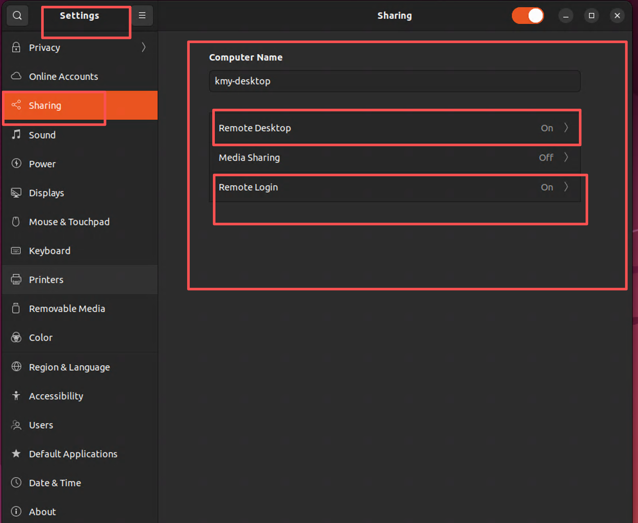
Task: Open Media Sharing options via its chevron
Action: click(566, 157)
